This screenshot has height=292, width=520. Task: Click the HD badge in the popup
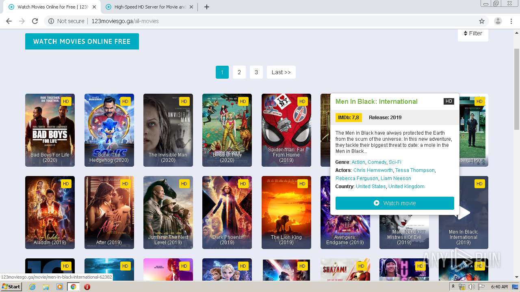pos(448,101)
